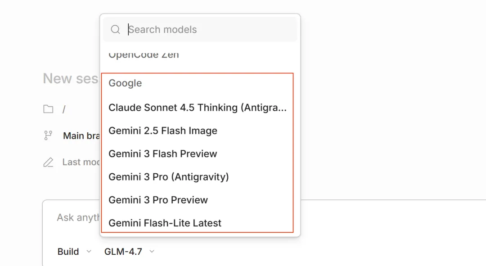486x266 pixels.
Task: Click the Last modified text
Action: point(81,162)
